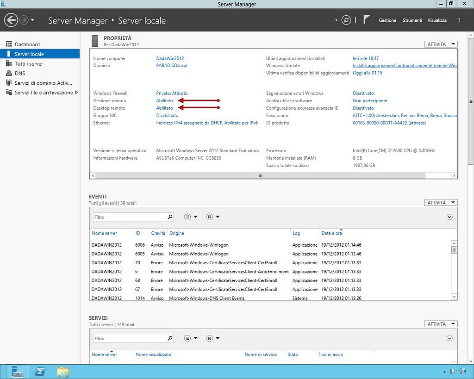Sort events by Origine column
Screen dimensions: 474x379
click(176, 233)
